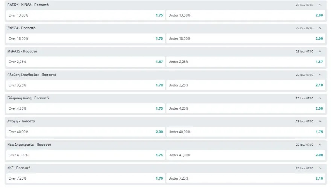
Task: Select Over 2,25% for ΜεΡΑ25
Action: 86,62
